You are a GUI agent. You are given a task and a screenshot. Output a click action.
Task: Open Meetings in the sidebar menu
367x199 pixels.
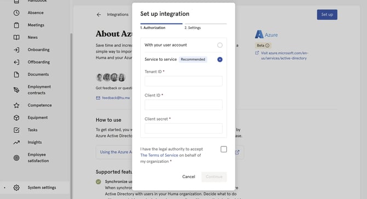36,25
